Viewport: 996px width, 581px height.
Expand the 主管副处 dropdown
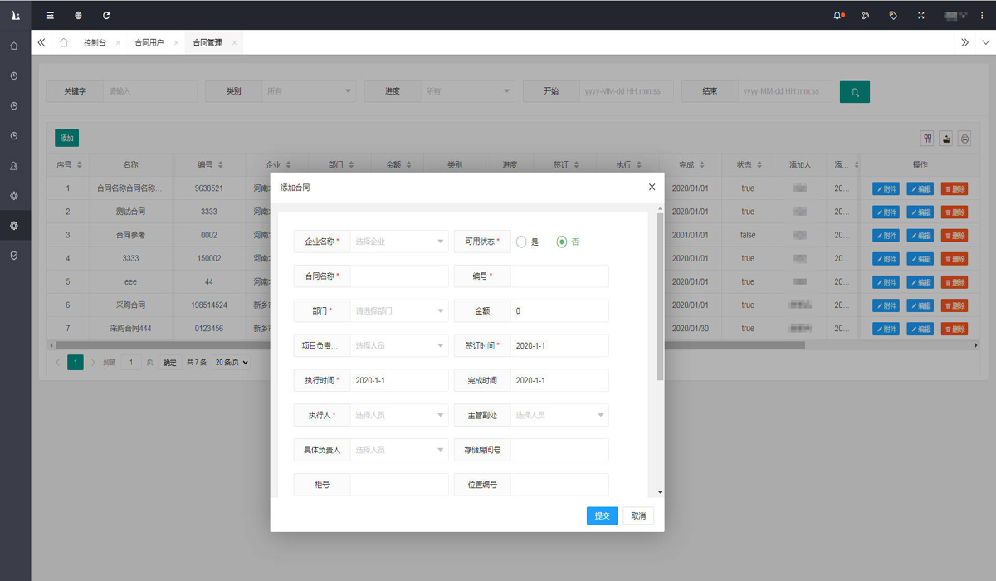[x=559, y=415]
